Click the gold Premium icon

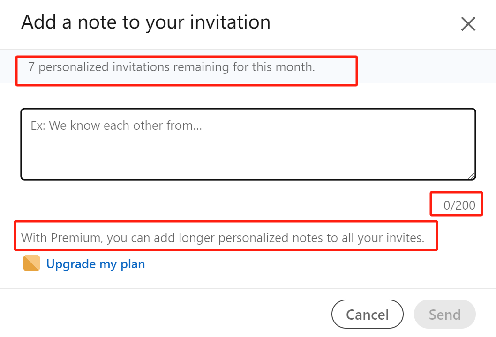pos(31,264)
